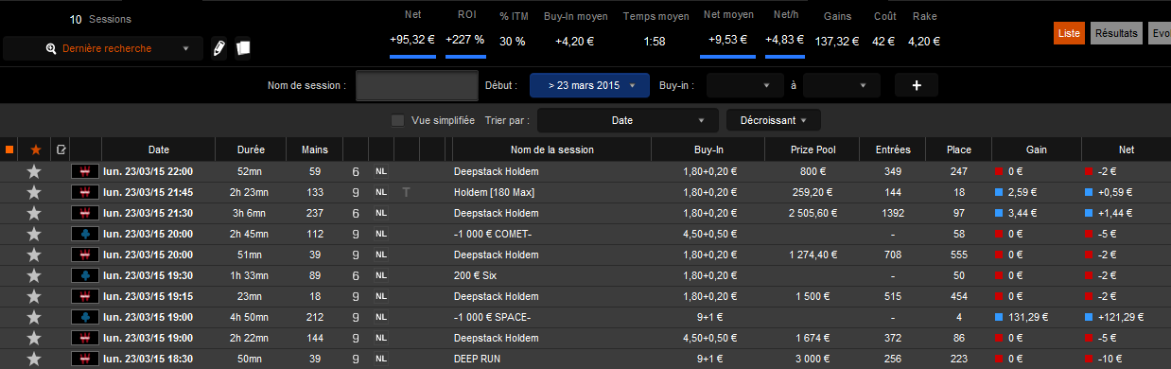
Task: Click the Nom de session input field
Action: tap(416, 85)
